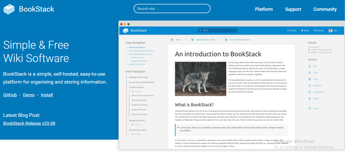Open the Install link
This screenshot has height=157, width=345.
(47, 95)
